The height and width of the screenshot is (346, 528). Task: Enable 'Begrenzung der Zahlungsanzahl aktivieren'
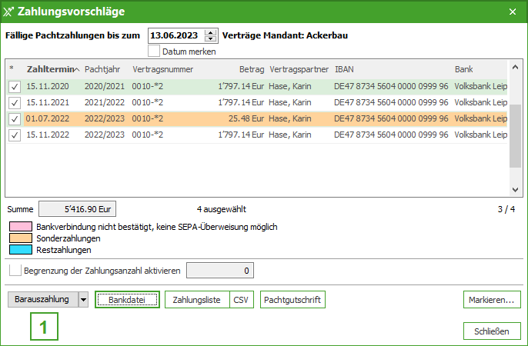click(x=15, y=271)
